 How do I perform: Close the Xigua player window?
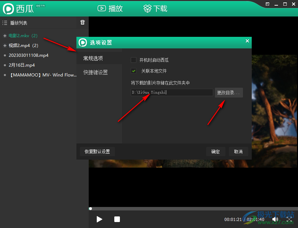(x=294, y=4)
